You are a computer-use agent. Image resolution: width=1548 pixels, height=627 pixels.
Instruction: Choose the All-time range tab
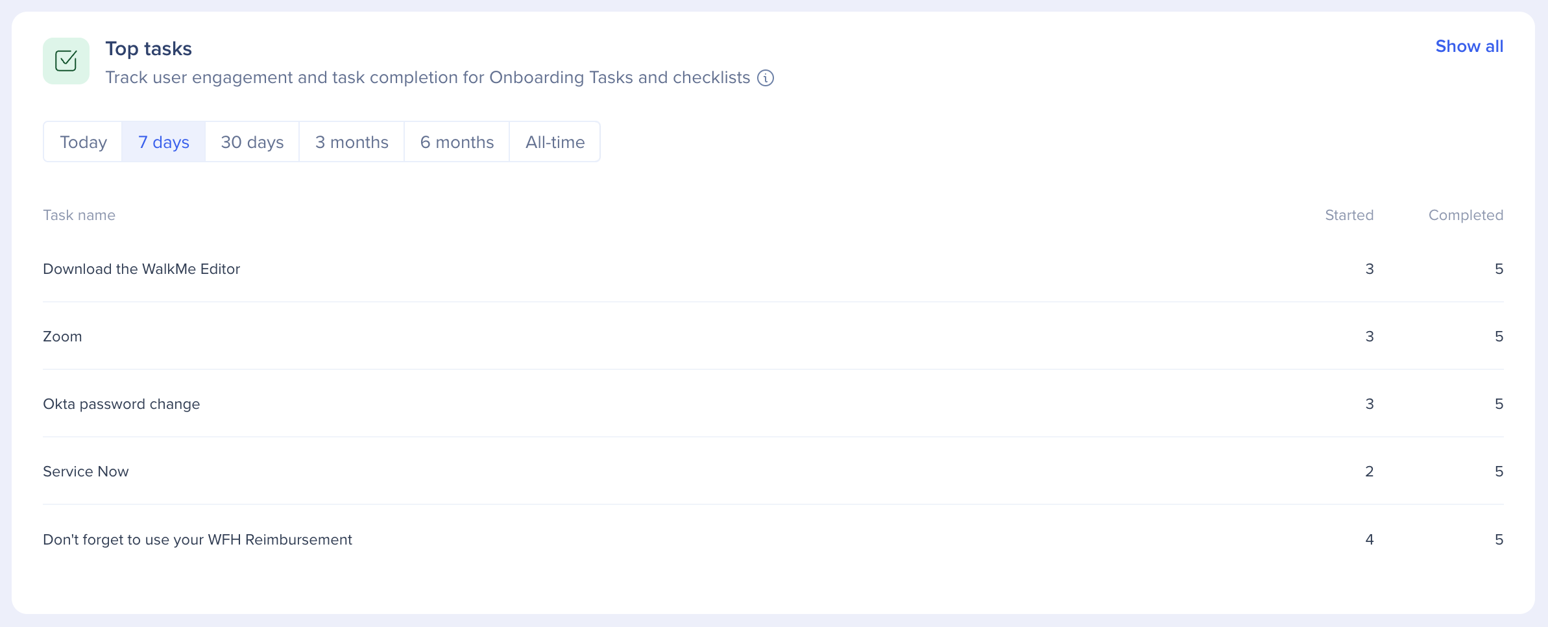point(555,142)
